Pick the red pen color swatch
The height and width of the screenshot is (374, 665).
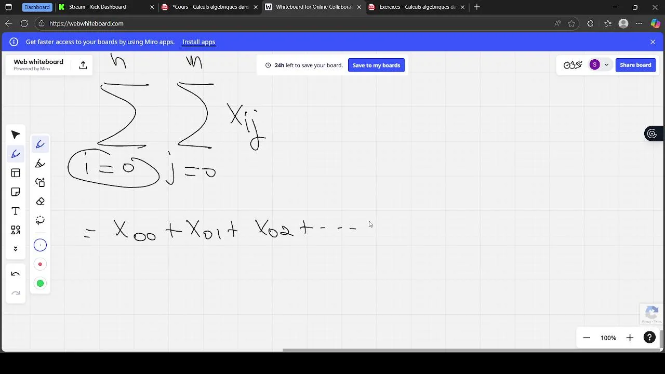pos(40,264)
